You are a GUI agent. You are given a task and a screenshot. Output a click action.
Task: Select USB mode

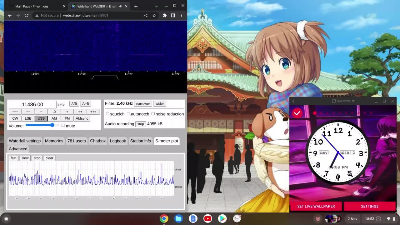(x=41, y=118)
